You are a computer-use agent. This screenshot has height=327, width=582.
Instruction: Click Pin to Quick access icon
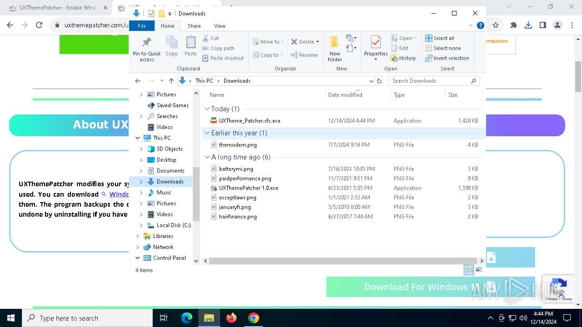pos(146,49)
